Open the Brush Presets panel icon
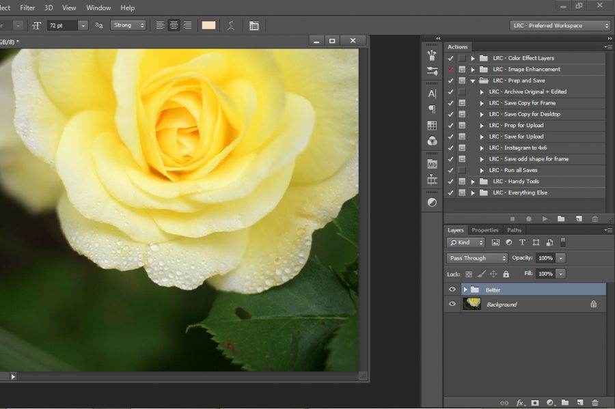The height and width of the screenshot is (409, 615). (432, 71)
